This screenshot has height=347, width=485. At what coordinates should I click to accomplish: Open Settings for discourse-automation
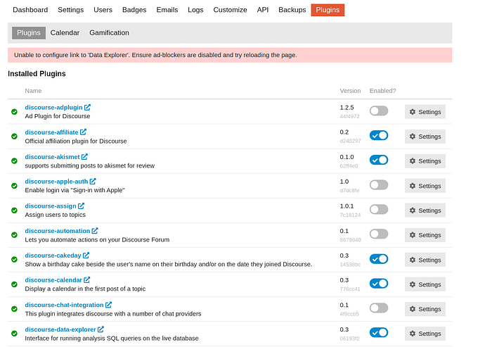click(x=425, y=235)
